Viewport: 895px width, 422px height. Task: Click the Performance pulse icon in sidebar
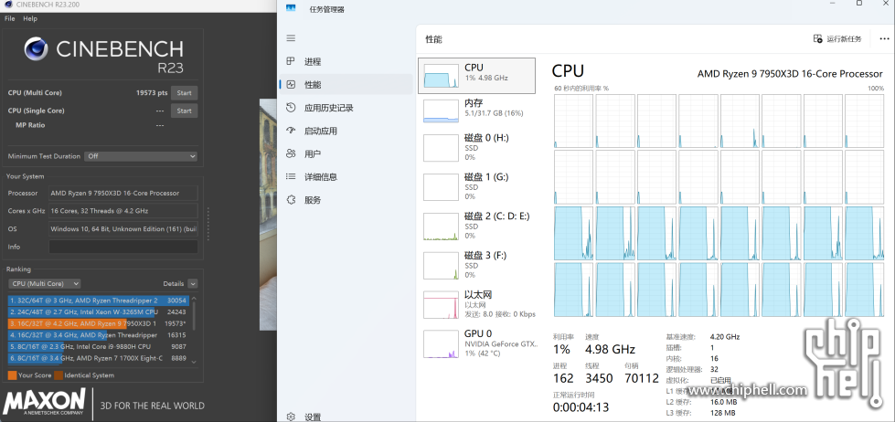point(291,84)
